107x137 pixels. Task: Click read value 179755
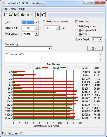coord(96,118)
